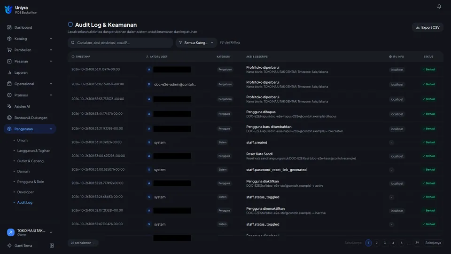The width and height of the screenshot is (451, 254).
Task: Click the Asisten AI sparkle icon
Action: pyautogui.click(x=9, y=106)
